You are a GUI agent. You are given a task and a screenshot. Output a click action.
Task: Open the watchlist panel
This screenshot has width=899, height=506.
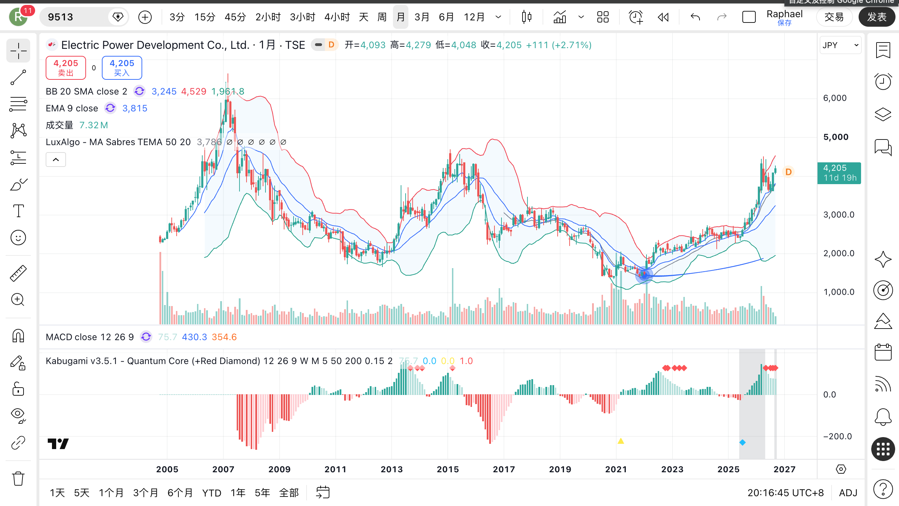pyautogui.click(x=883, y=50)
